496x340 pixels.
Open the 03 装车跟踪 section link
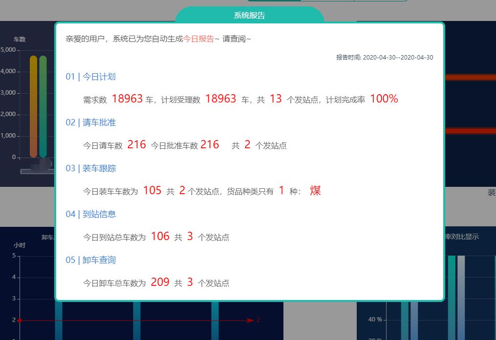90,168
